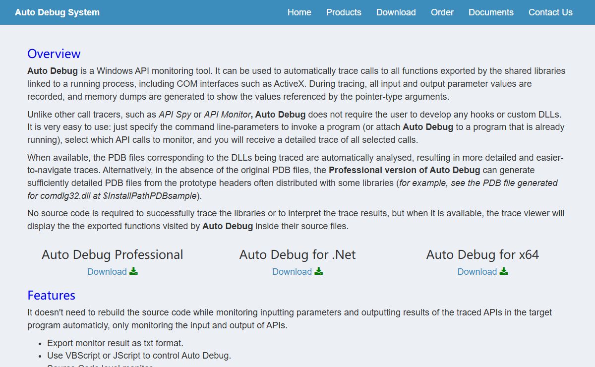
Task: Click Download link under Auto Debug Professional
Action: pyautogui.click(x=107, y=272)
